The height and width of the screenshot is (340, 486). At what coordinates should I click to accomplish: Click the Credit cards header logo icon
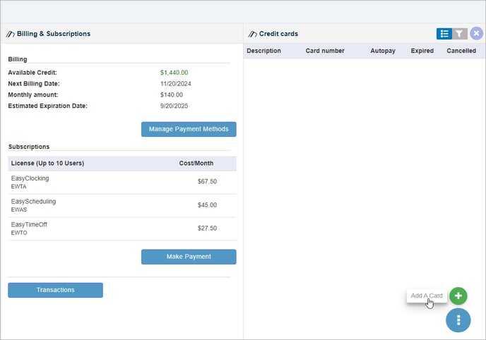click(253, 34)
